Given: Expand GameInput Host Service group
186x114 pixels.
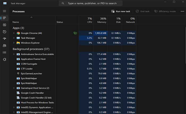Looking at the screenshot, I should click(14, 88).
